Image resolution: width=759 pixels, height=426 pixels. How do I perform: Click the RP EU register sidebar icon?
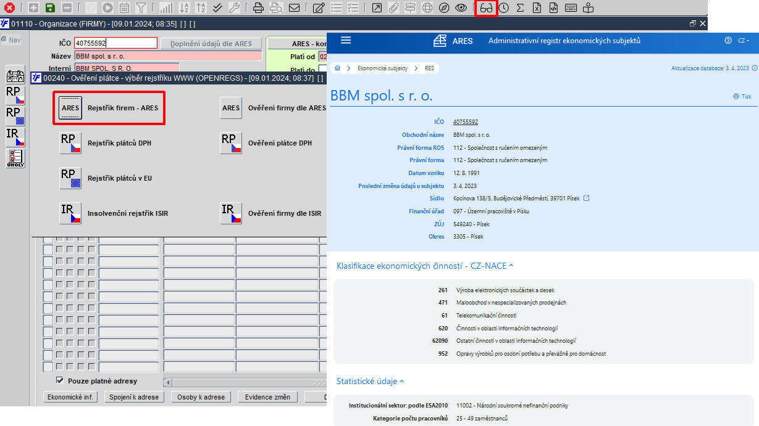(x=15, y=116)
